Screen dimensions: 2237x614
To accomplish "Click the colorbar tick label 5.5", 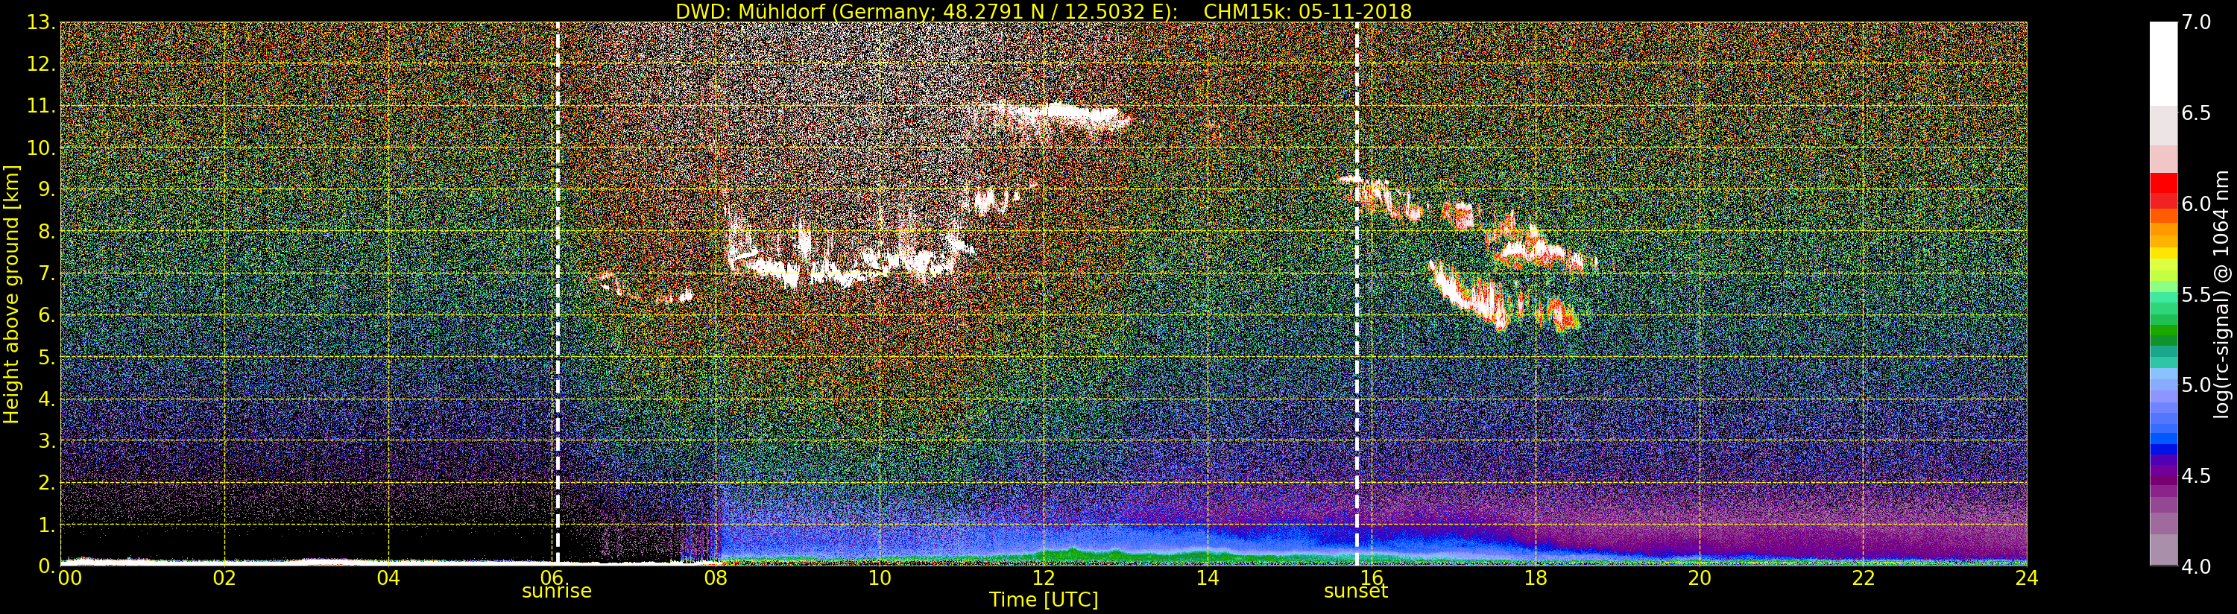I will 2196,295.
